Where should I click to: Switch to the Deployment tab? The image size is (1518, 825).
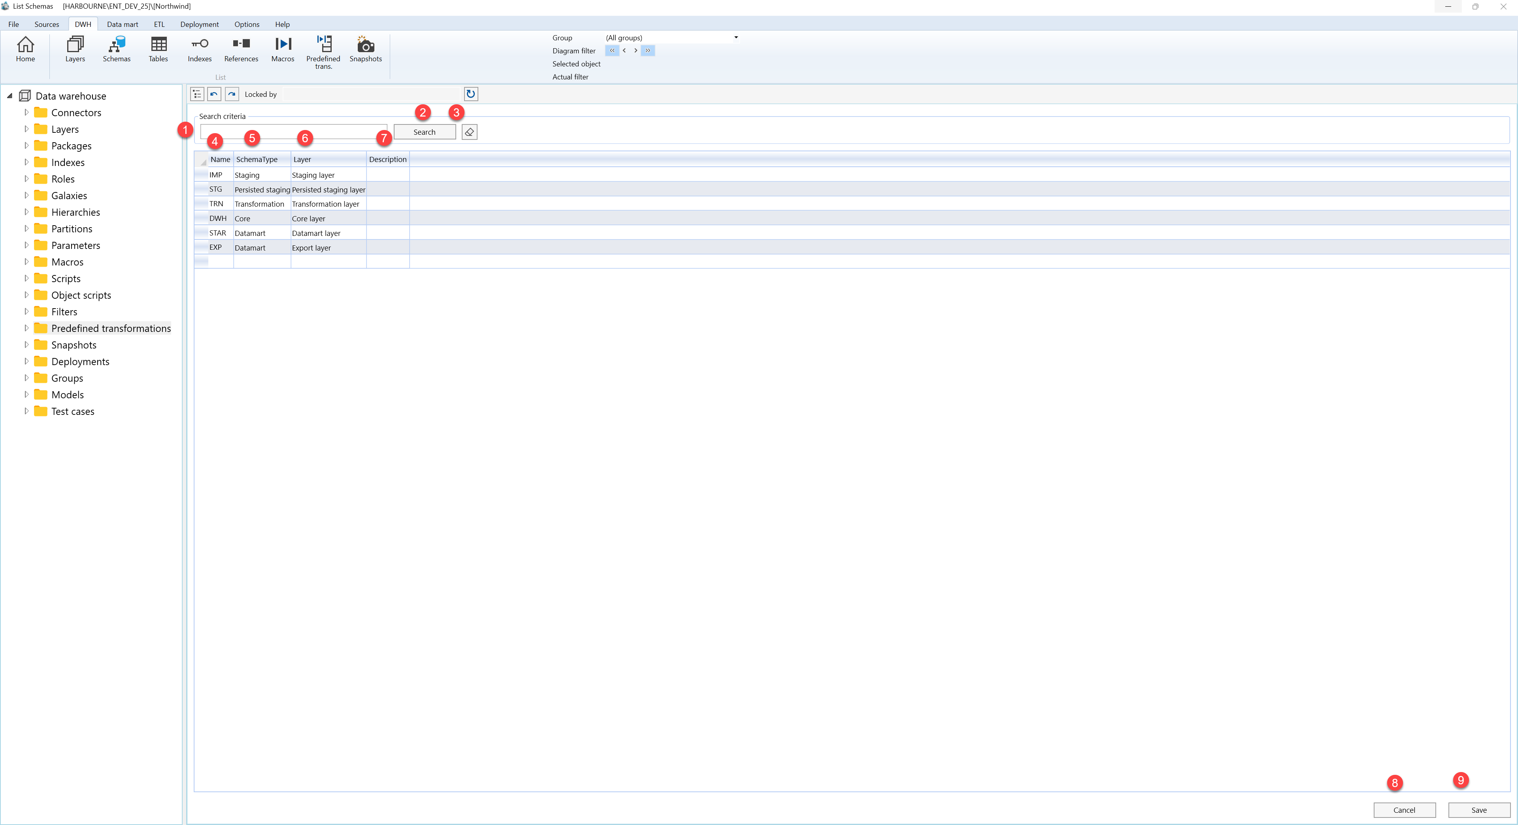click(199, 24)
